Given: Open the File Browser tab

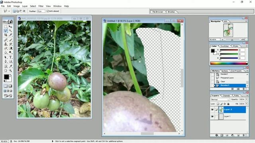Looking at the screenshot, I should [157, 12].
